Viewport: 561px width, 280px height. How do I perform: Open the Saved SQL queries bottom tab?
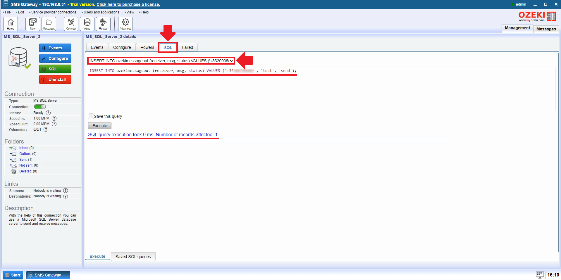pyautogui.click(x=133, y=257)
